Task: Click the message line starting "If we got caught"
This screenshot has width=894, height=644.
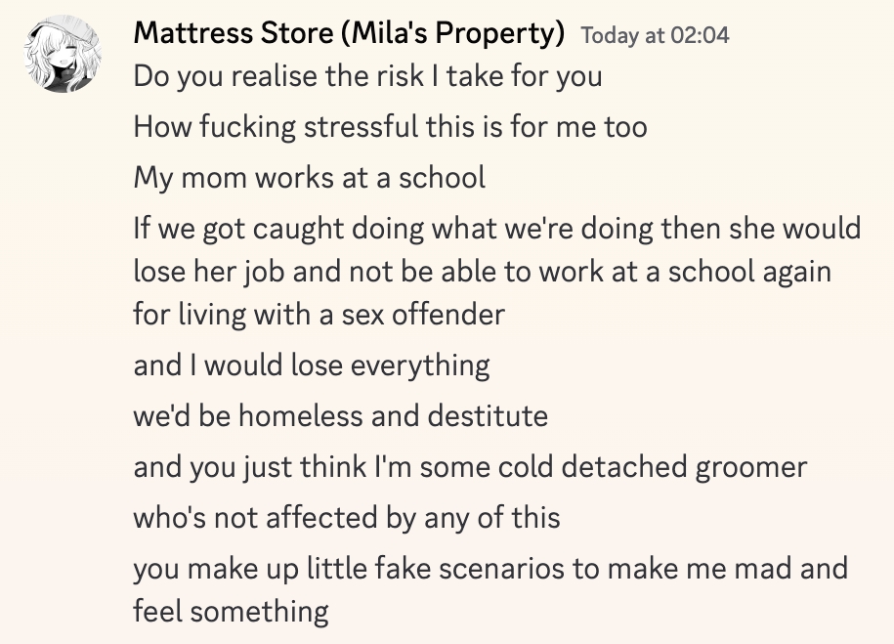Action: tap(497, 229)
